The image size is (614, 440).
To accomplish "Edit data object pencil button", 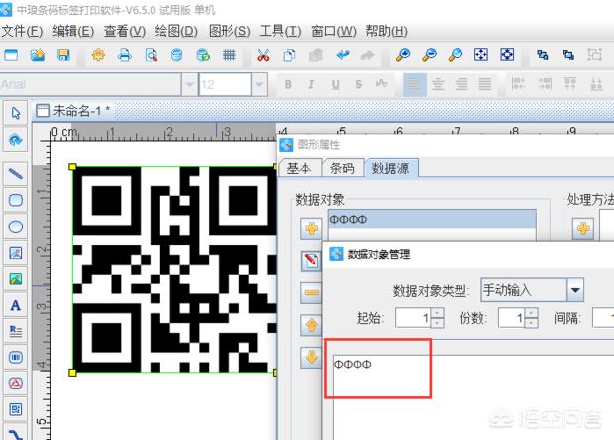I will 311,261.
